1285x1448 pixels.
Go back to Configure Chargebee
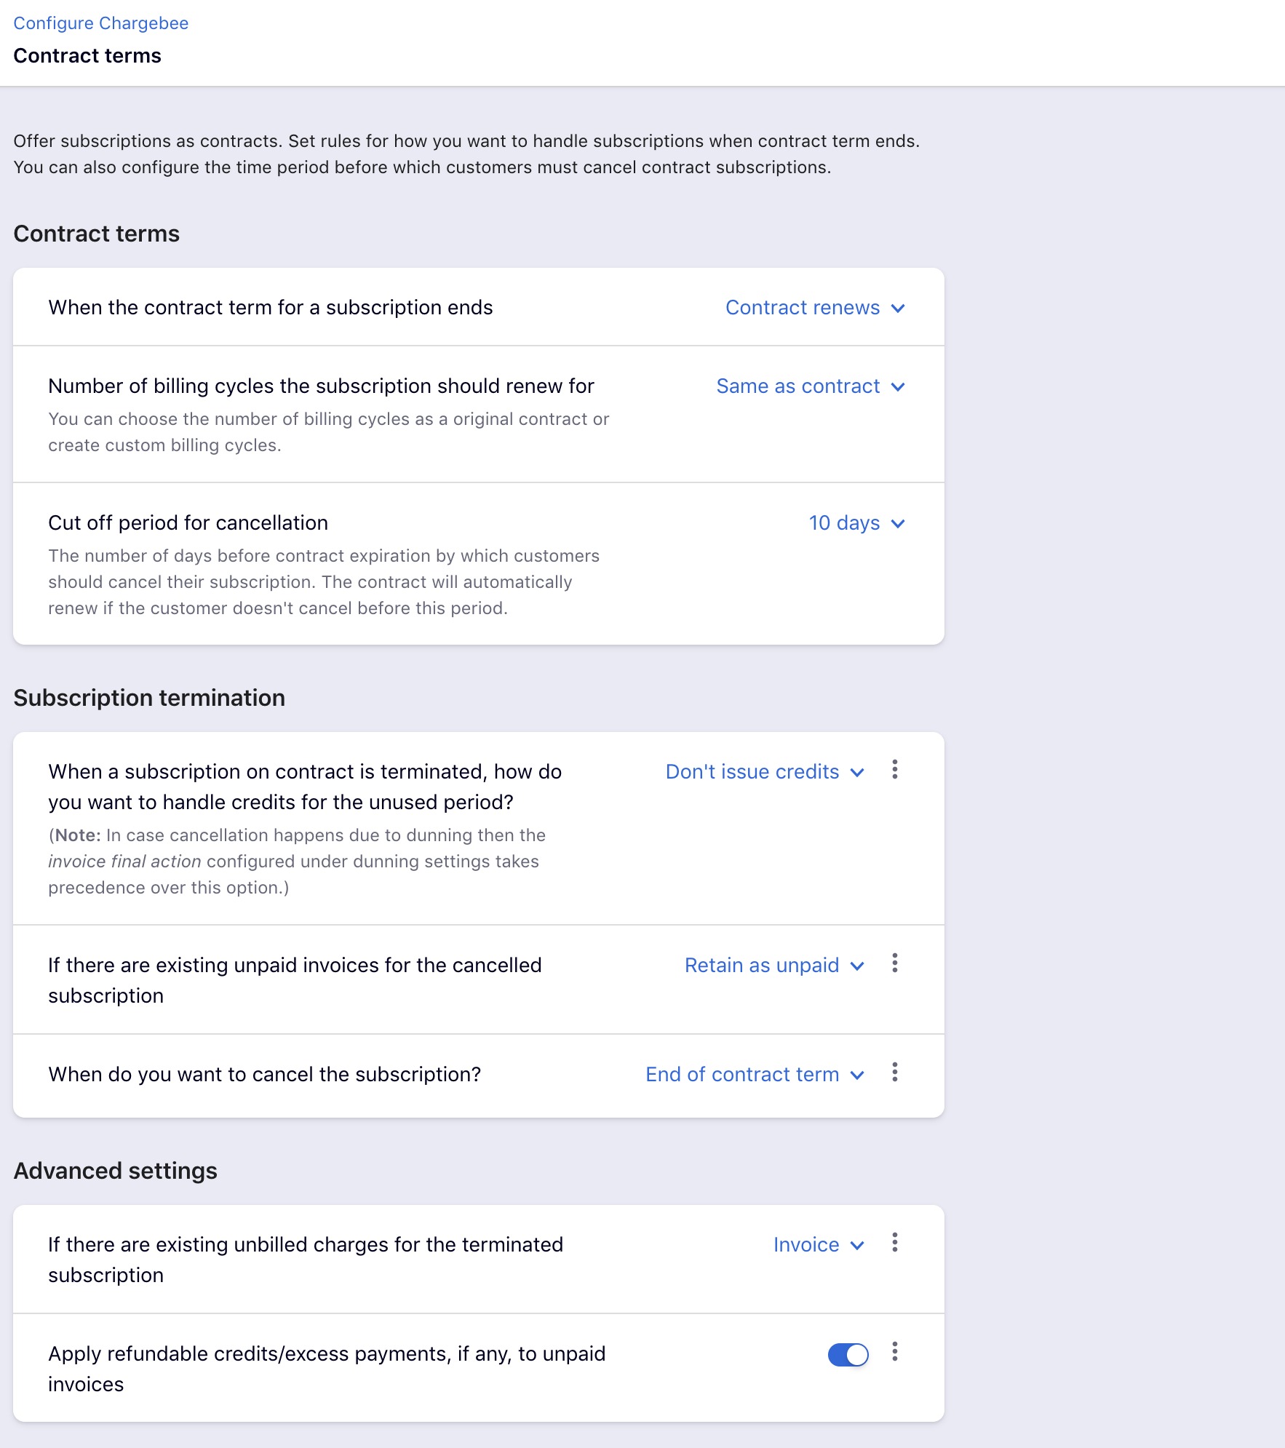[101, 23]
